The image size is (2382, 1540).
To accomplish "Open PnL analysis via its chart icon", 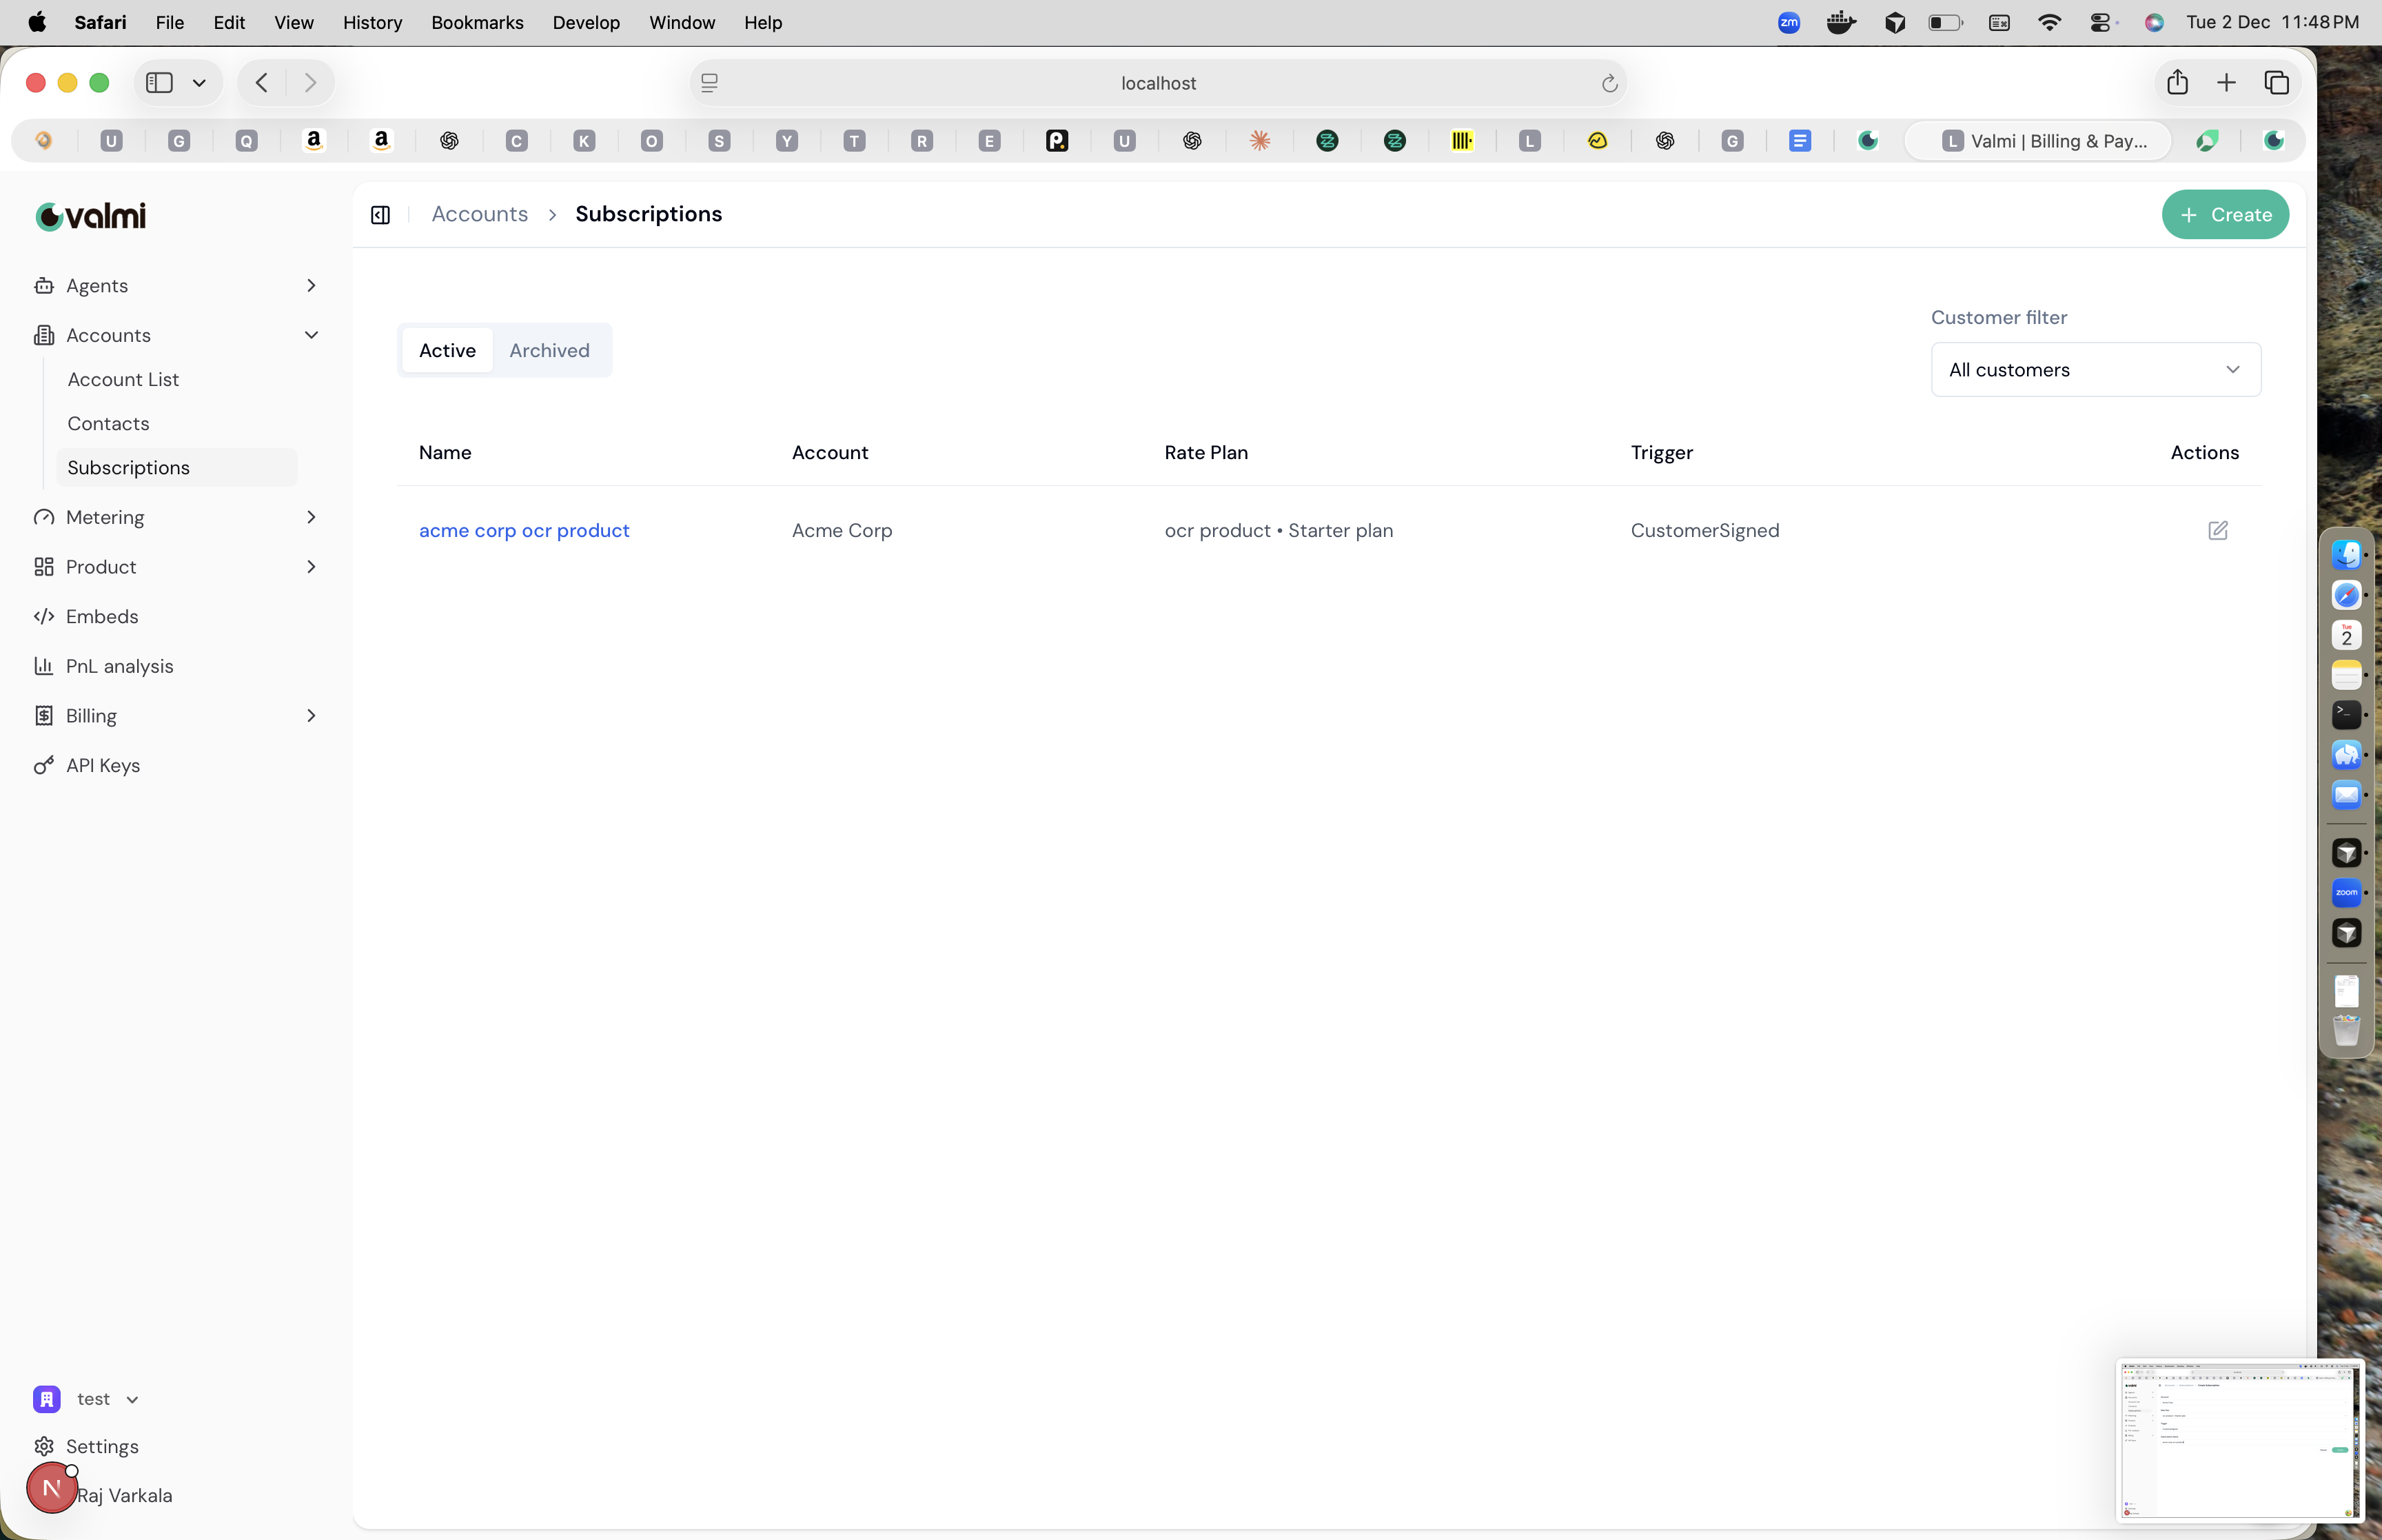I will coord(45,666).
